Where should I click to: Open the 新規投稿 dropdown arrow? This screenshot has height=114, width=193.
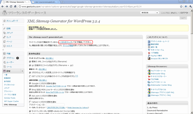pyautogui.click(x=157, y=13)
